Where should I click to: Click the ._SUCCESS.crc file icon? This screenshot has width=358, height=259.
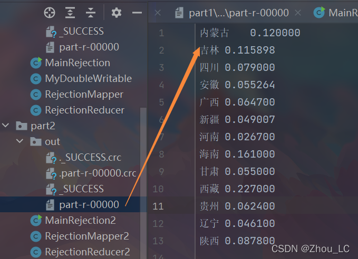point(51,158)
